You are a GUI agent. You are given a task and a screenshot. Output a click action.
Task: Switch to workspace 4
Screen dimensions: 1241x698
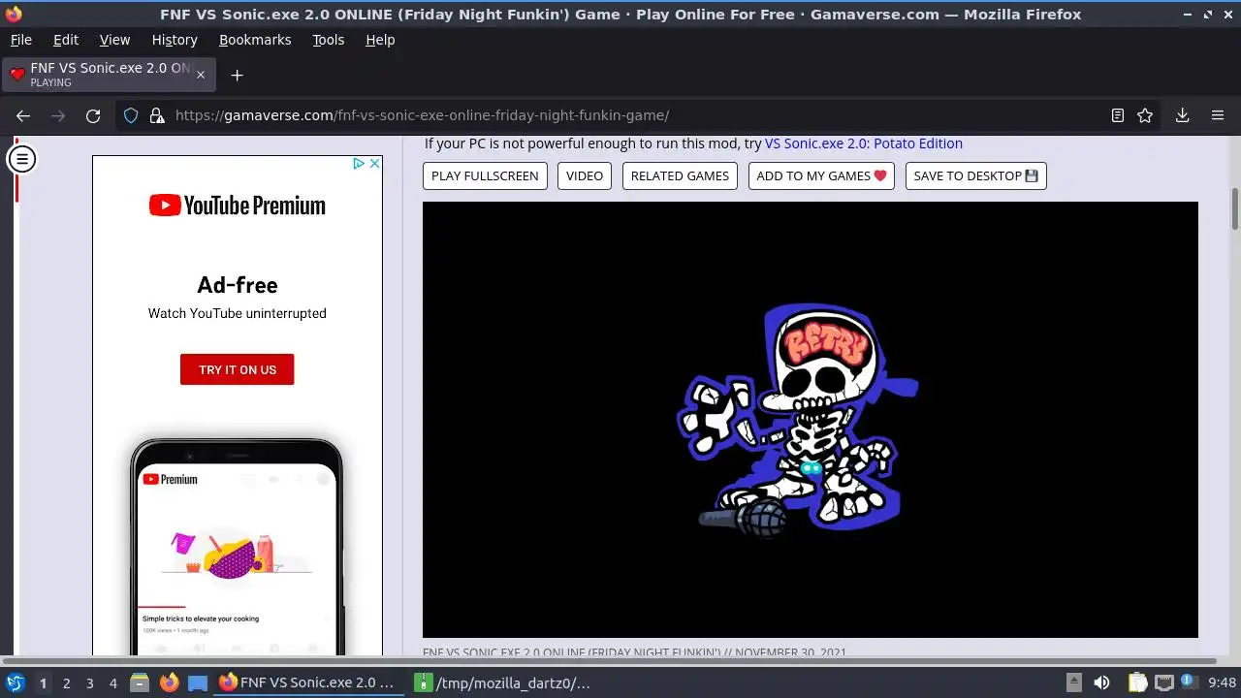point(112,682)
